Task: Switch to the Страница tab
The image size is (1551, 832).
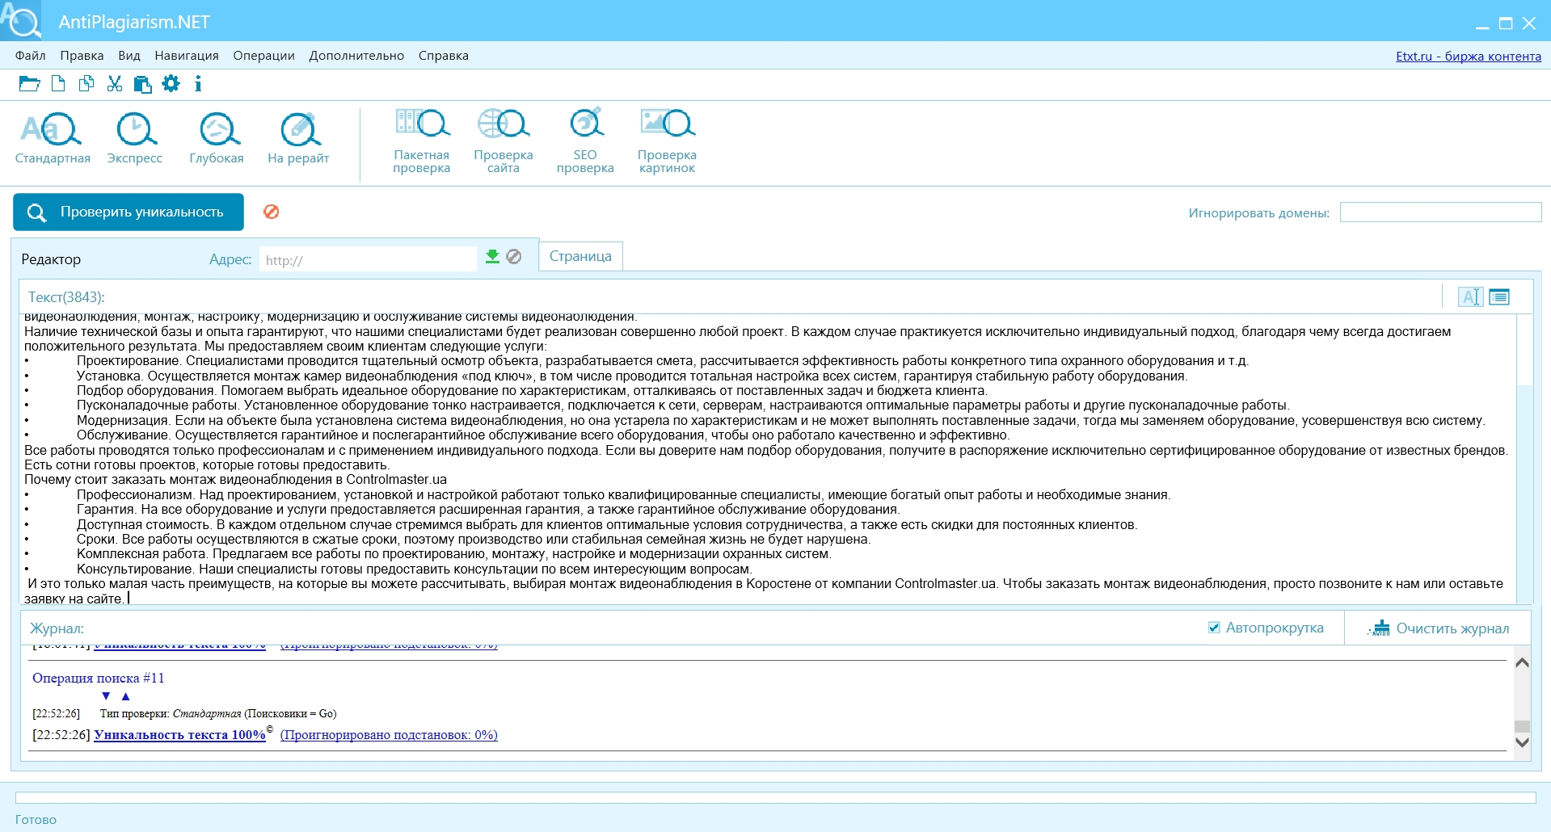Action: [x=580, y=256]
